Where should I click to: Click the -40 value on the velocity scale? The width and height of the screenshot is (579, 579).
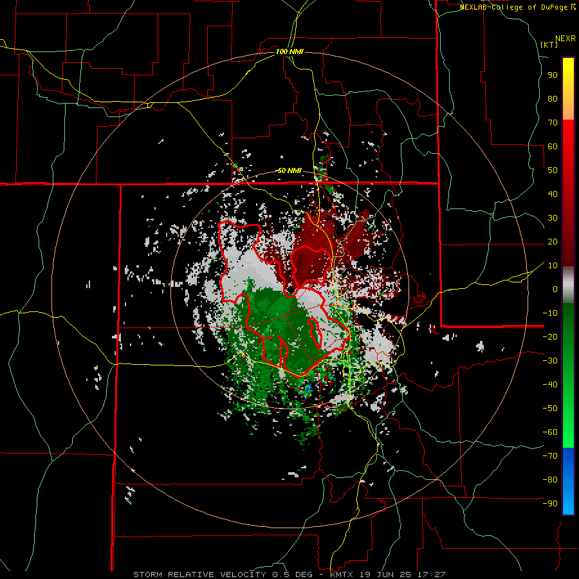550,385
